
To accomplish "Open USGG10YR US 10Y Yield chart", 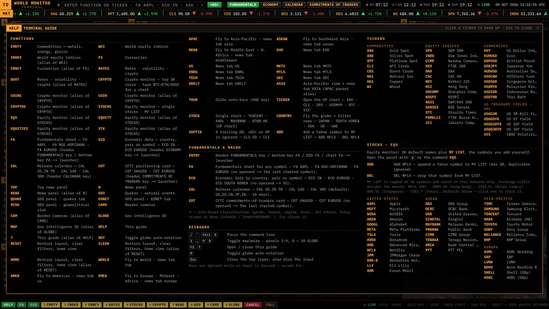I will (510, 124).
